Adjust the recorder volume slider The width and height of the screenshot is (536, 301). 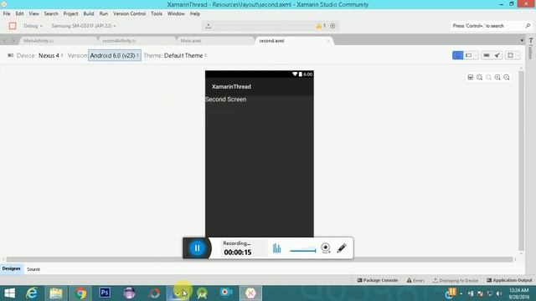click(x=303, y=250)
